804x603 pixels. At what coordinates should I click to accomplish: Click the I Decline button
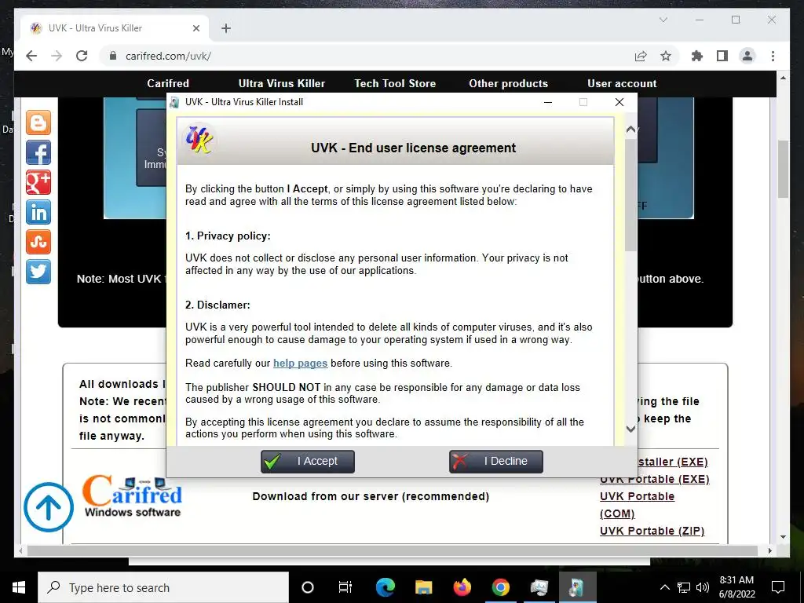496,462
